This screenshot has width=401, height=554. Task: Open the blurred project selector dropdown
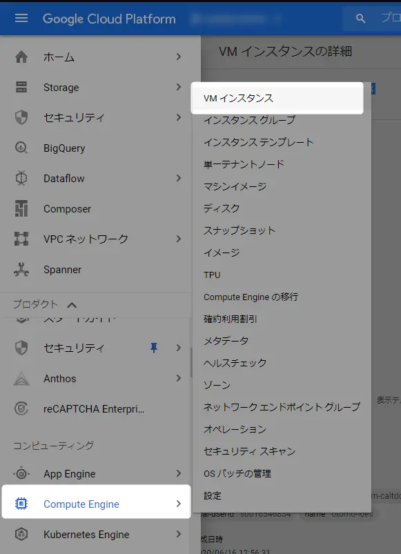click(236, 19)
